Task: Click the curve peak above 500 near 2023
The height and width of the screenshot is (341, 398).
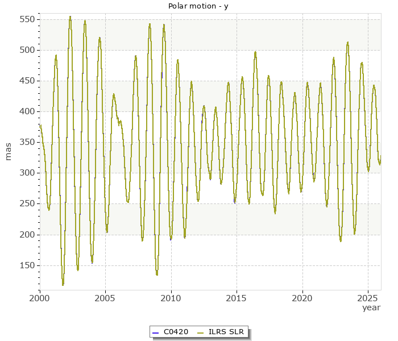Action: (x=347, y=43)
